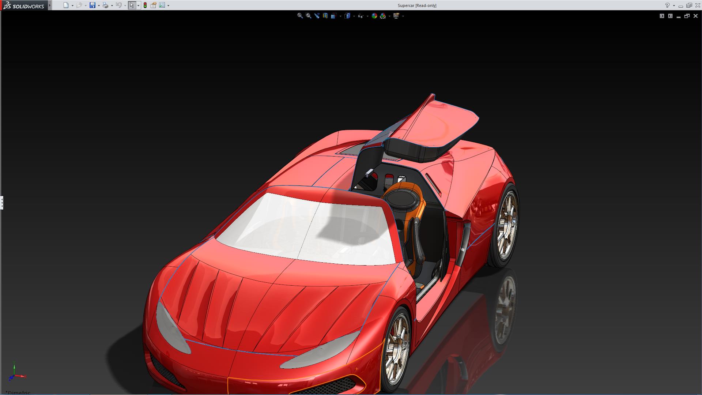This screenshot has width=702, height=395.
Task: Click the Options checklist icon
Action: [x=162, y=5]
